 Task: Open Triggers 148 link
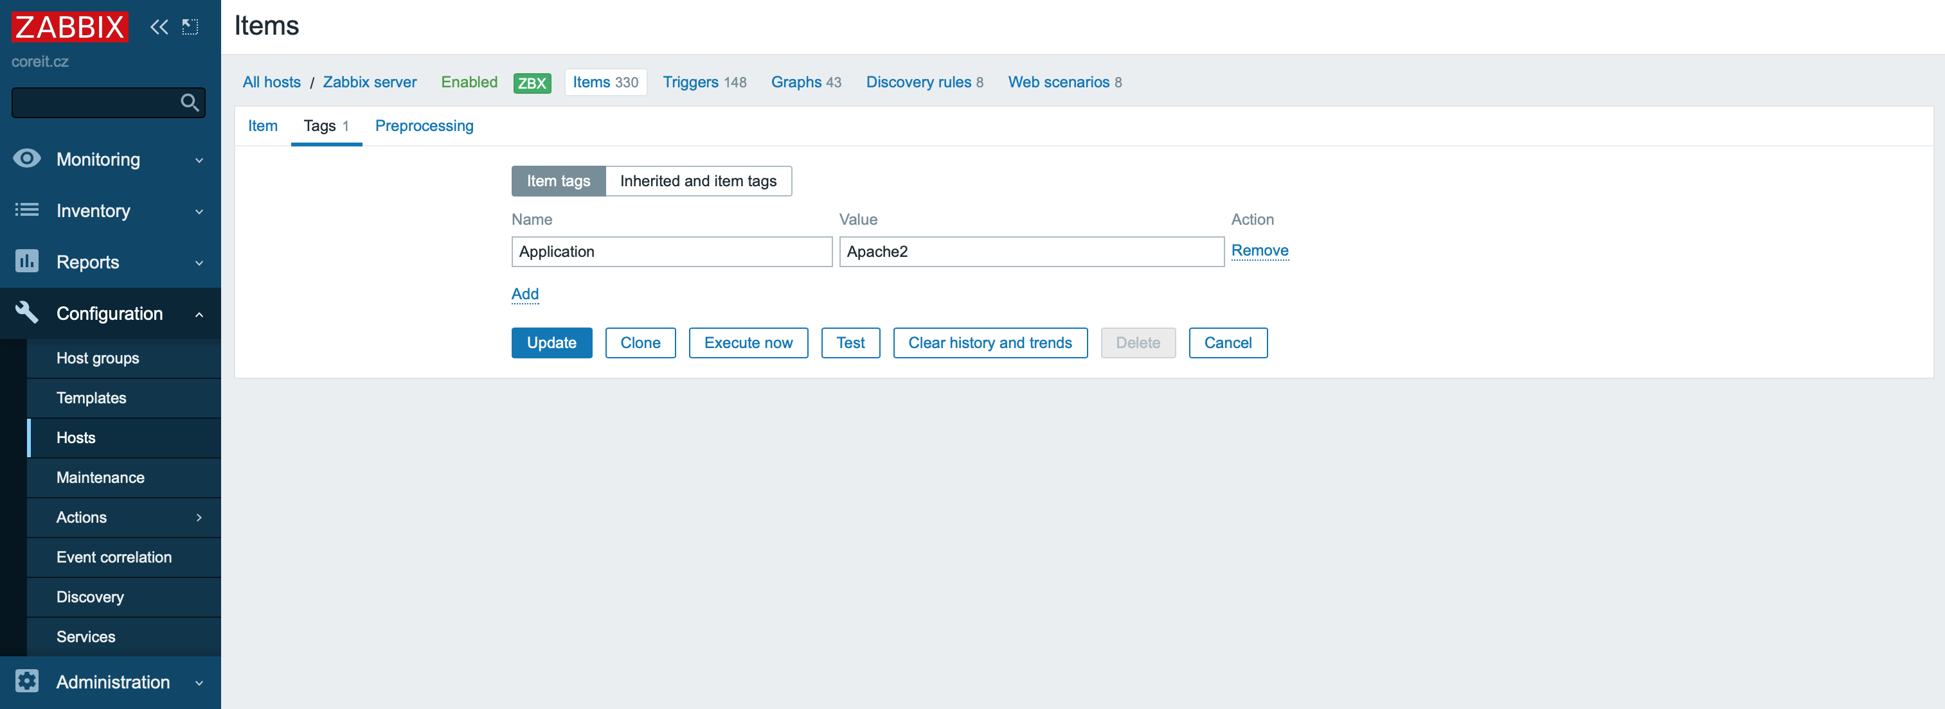704,82
